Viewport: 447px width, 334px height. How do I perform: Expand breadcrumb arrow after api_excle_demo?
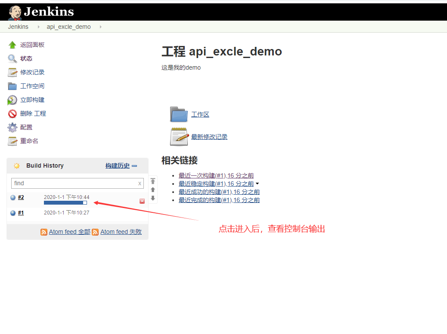[x=101, y=27]
